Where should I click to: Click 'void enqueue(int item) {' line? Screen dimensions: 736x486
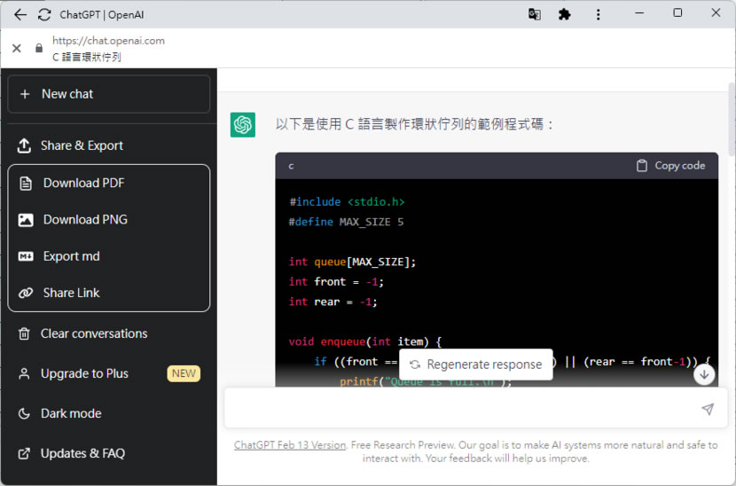coord(365,341)
